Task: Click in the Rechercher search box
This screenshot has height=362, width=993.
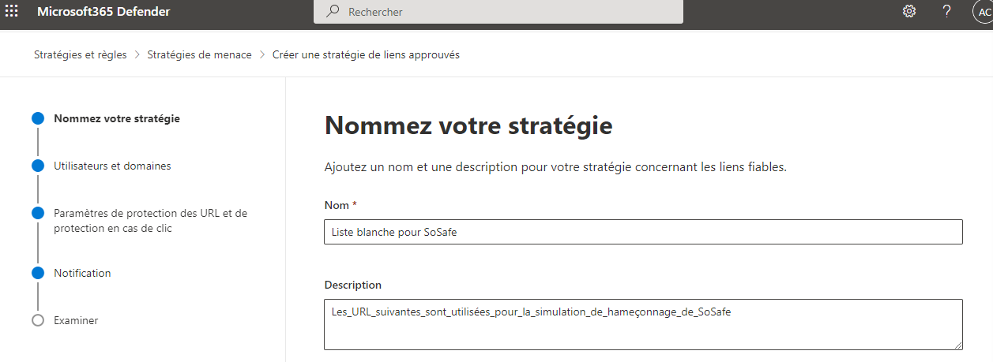Action: click(x=506, y=12)
